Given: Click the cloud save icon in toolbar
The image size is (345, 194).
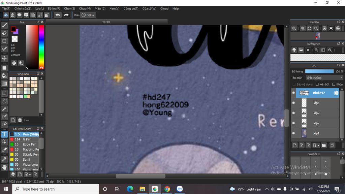Looking at the screenshot, I should [6, 15].
